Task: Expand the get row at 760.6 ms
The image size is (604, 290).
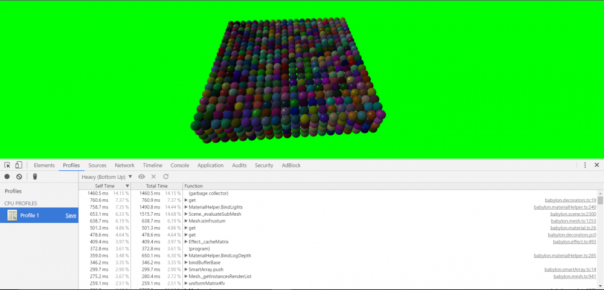Action: (186, 200)
